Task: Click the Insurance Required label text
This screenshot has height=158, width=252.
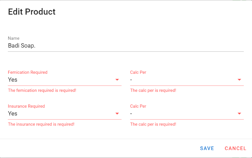Action: click(26, 106)
